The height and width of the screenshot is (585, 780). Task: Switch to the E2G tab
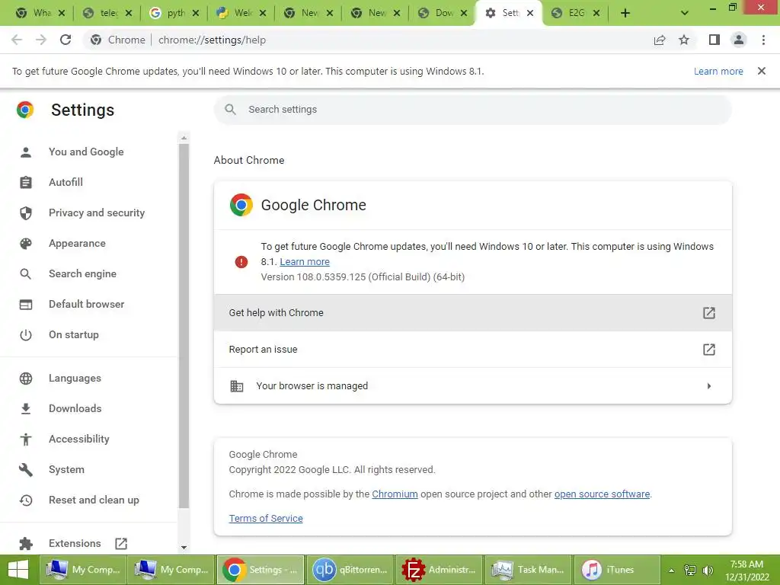(x=577, y=13)
